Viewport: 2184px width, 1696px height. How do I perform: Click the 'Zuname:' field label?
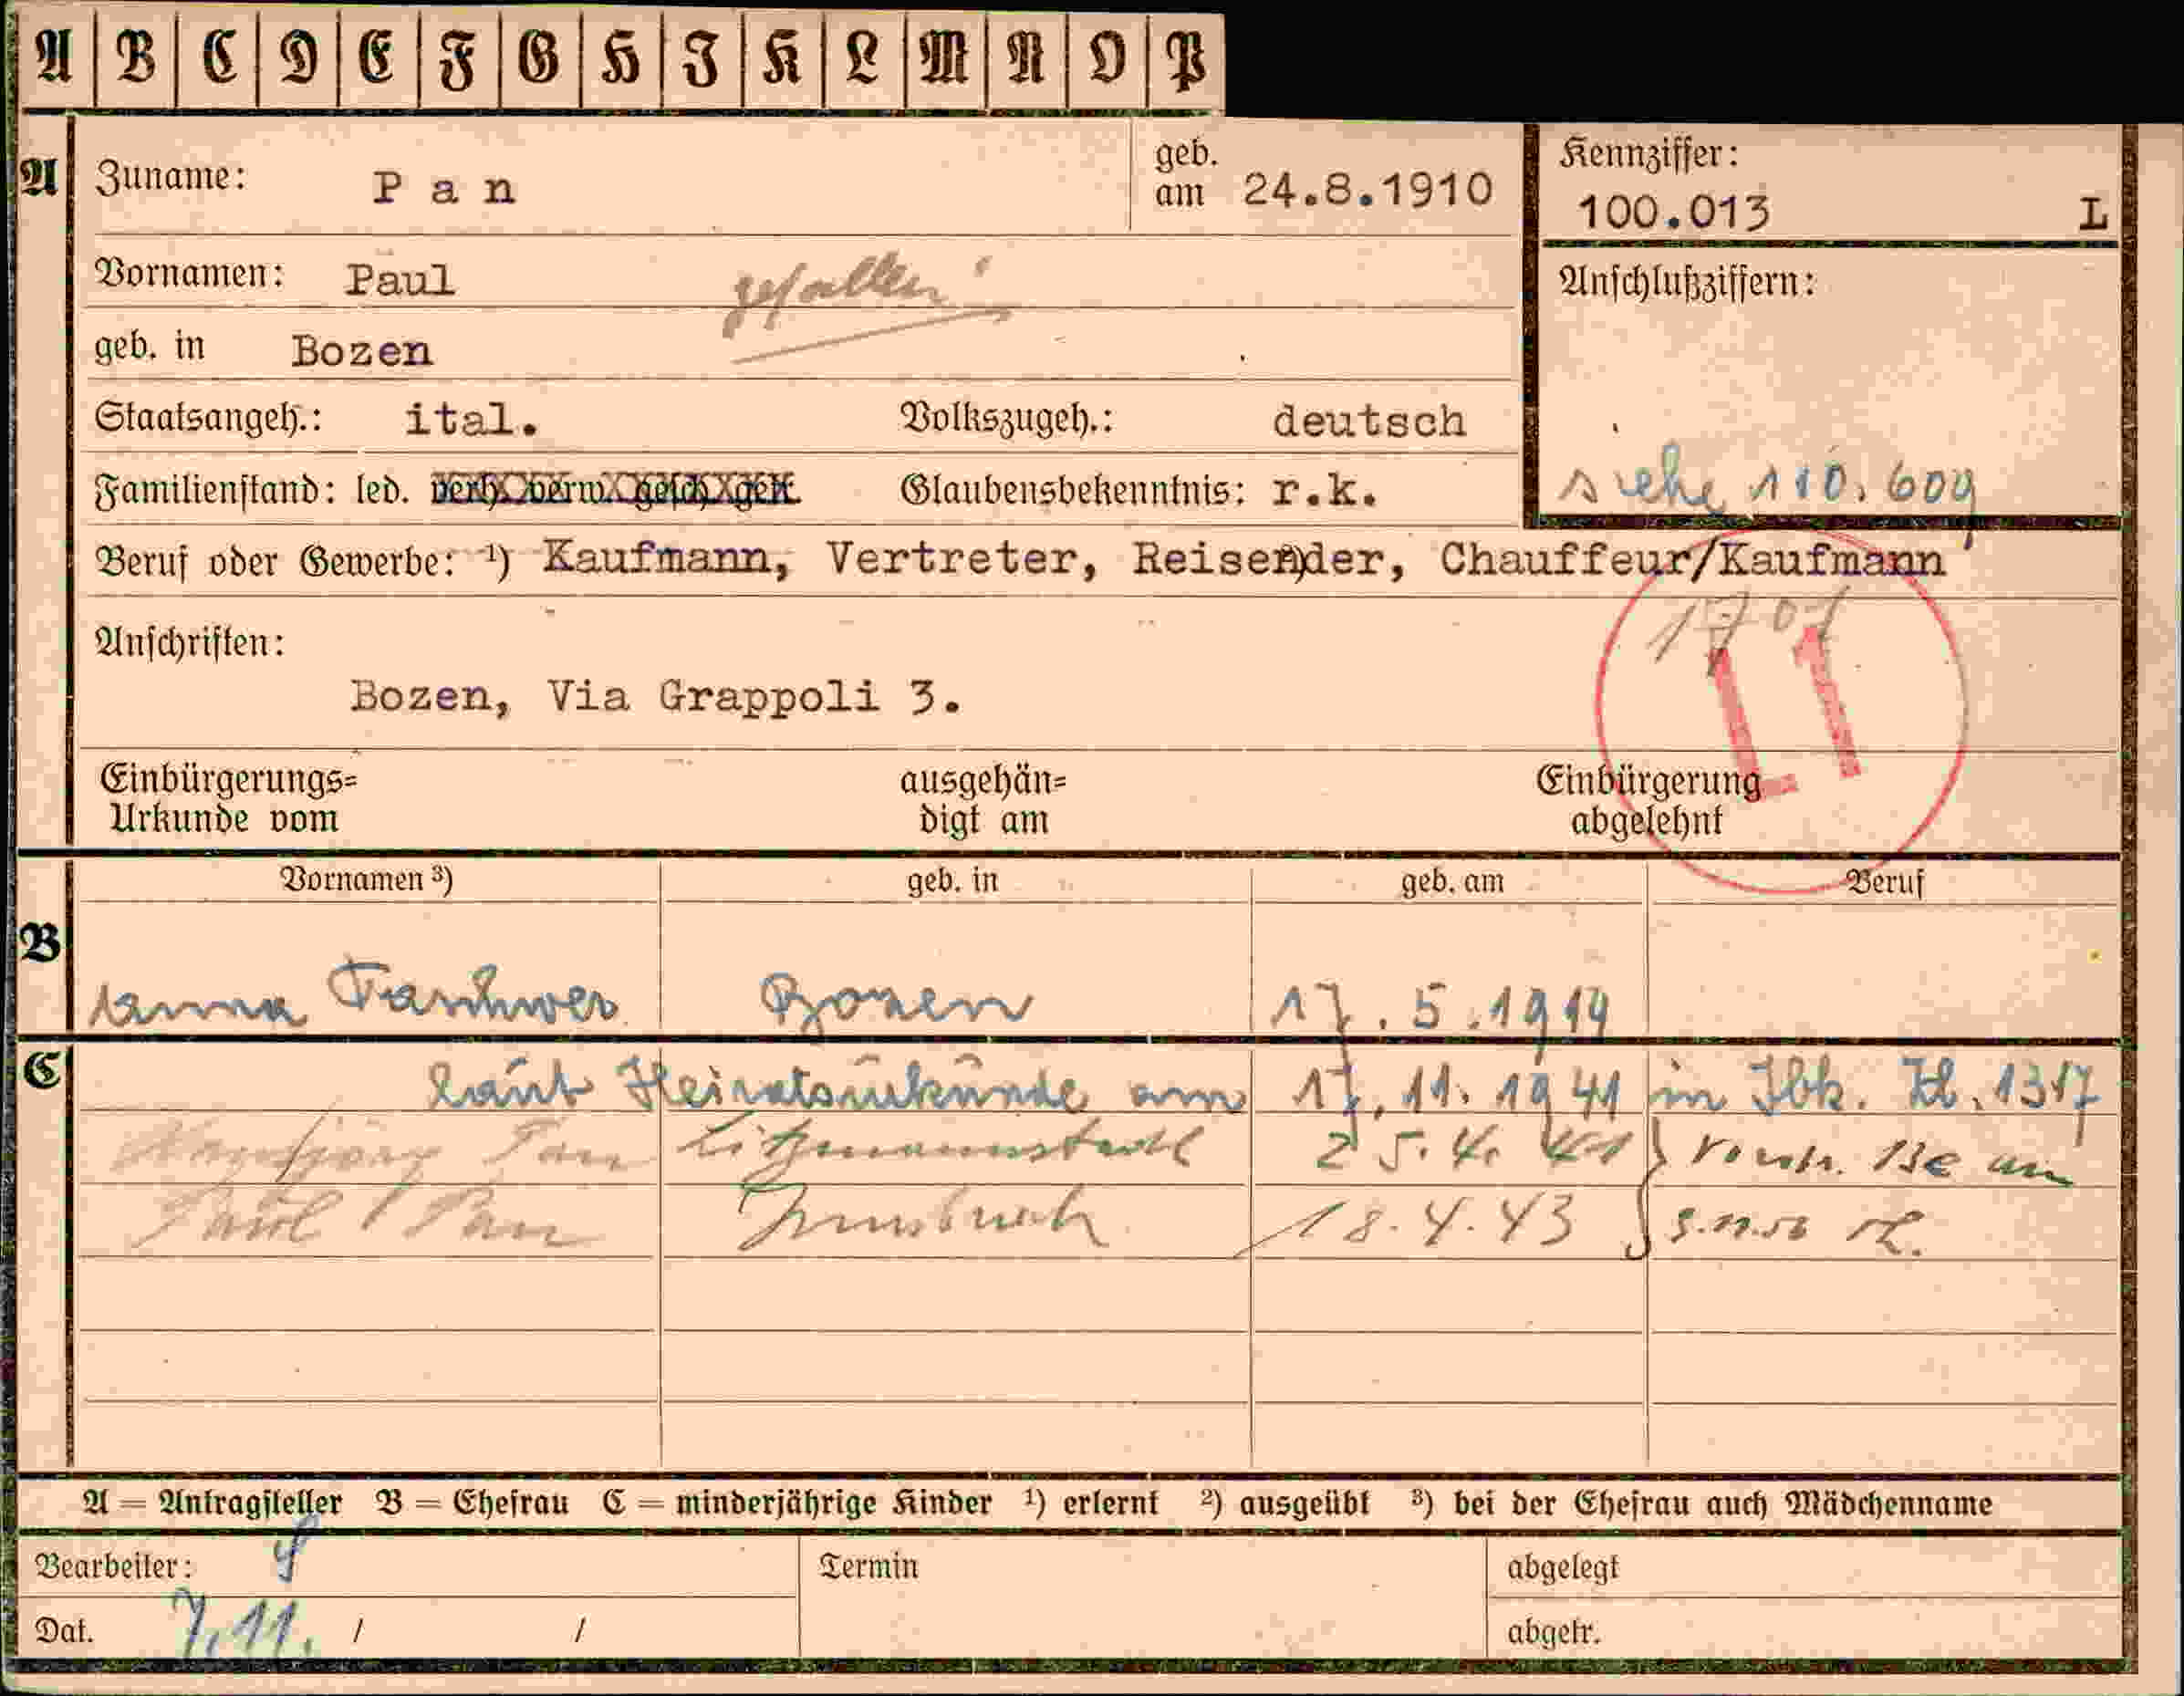coord(170,178)
